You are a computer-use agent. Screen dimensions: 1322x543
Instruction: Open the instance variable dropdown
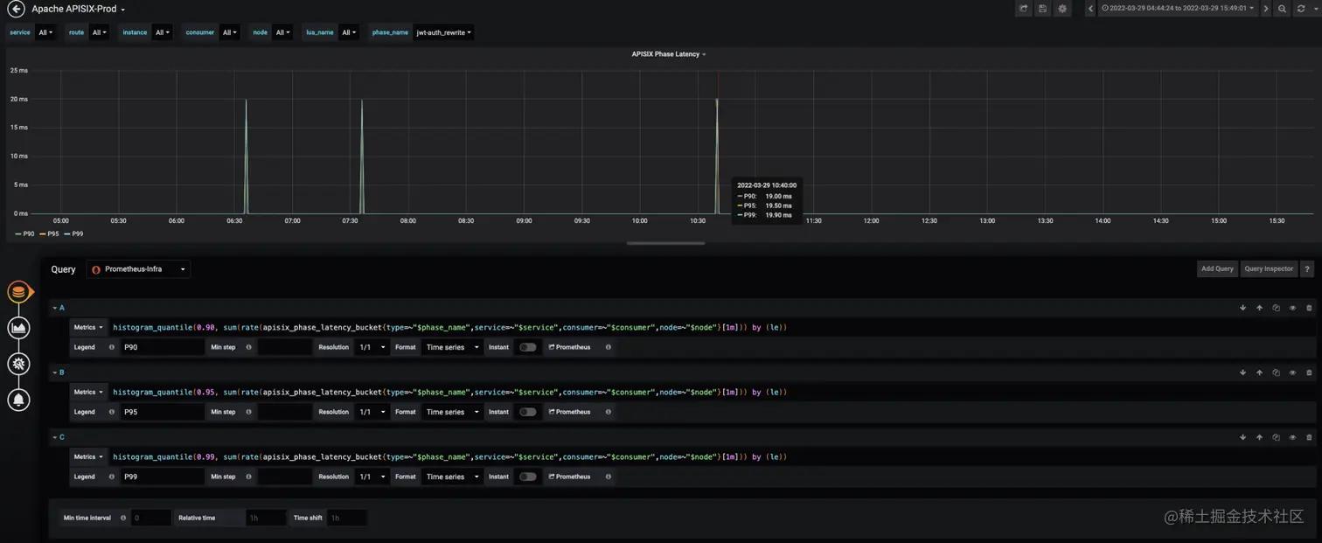point(162,32)
